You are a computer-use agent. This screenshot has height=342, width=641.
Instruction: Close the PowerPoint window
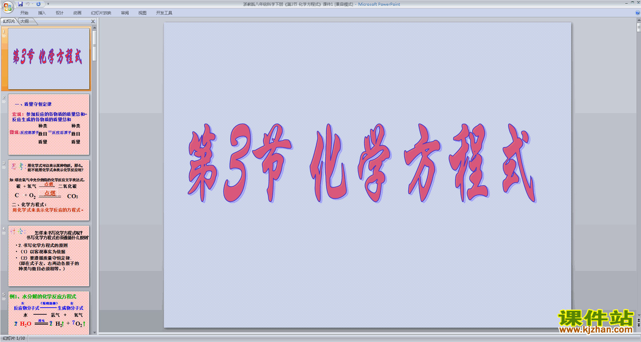(638, 3)
